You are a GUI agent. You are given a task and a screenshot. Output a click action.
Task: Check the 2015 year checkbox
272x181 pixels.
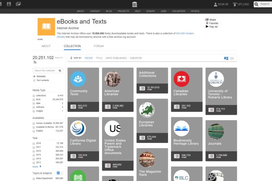34,155
